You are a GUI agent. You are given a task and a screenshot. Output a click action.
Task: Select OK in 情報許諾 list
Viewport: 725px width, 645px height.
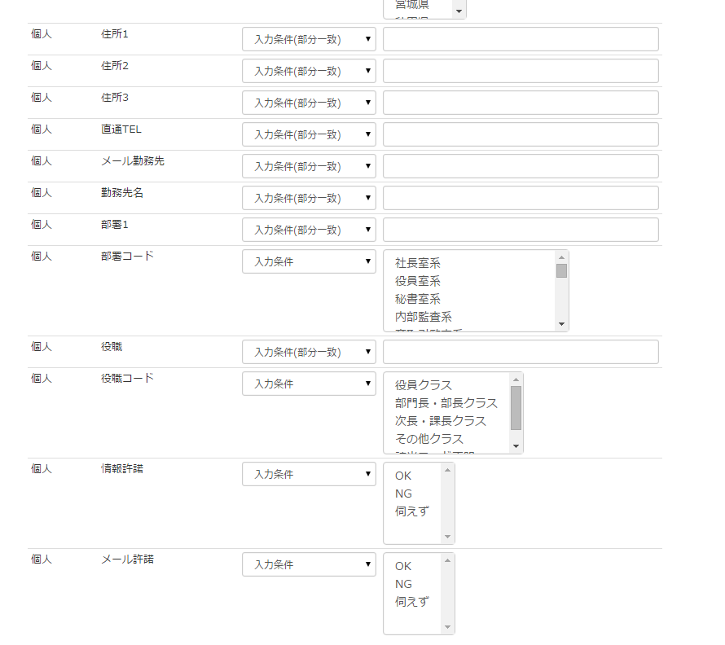click(x=403, y=476)
